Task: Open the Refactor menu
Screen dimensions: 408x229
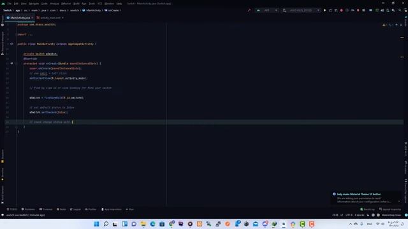Action: pos(66,4)
